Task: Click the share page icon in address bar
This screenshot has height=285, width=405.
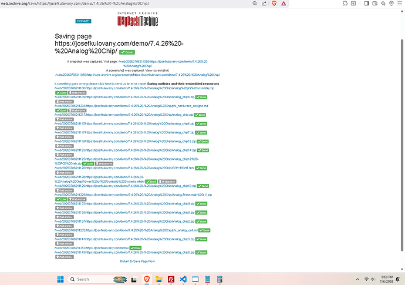Action: click(264, 4)
